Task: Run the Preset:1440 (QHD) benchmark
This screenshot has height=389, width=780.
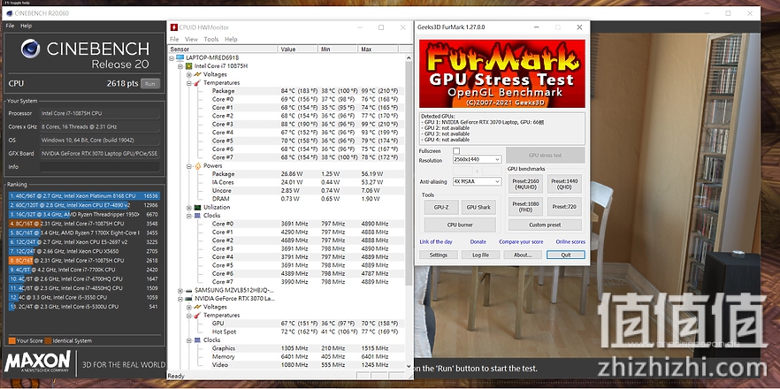Action: 564,184
